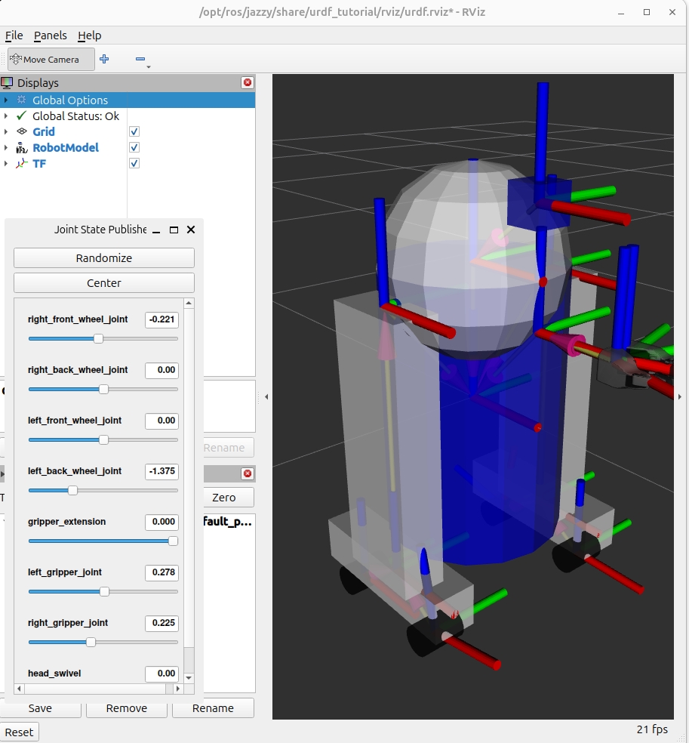Open the File menu
The width and height of the screenshot is (689, 743).
click(14, 35)
